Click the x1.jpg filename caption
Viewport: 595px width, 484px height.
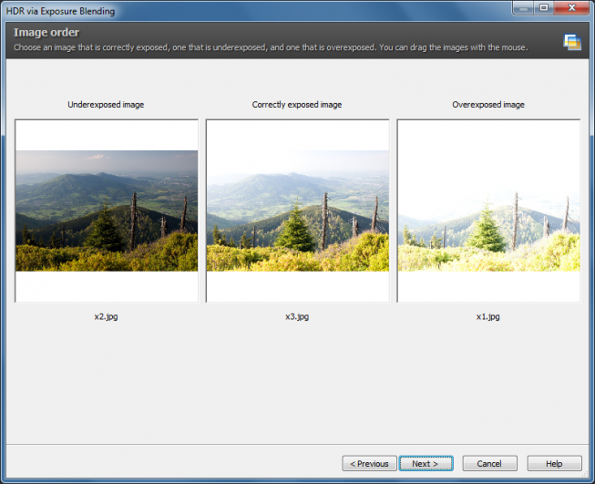coord(488,316)
